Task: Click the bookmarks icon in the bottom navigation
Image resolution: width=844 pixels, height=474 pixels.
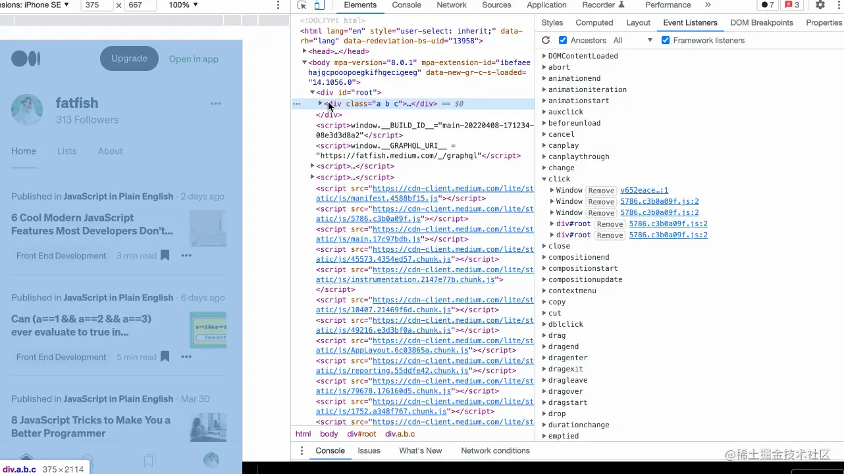Action: [x=149, y=460]
